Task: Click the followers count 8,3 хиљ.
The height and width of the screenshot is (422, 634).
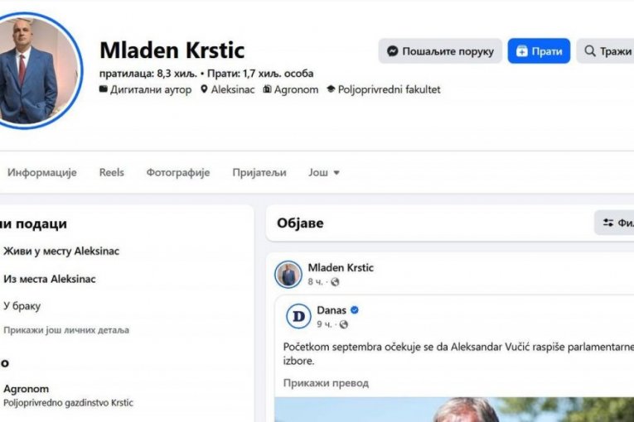Action: tap(148, 74)
